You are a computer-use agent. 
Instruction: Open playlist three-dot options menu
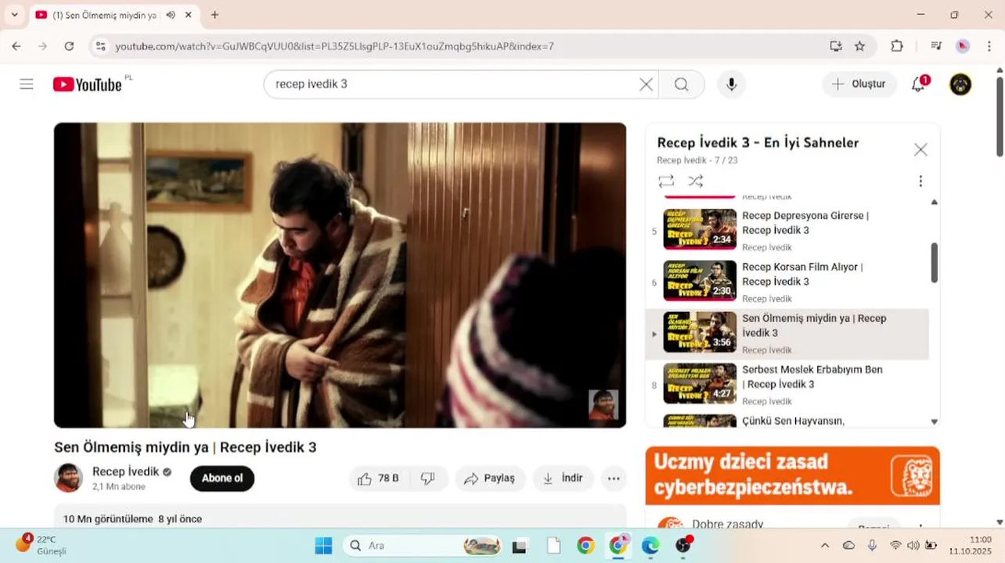click(x=920, y=181)
